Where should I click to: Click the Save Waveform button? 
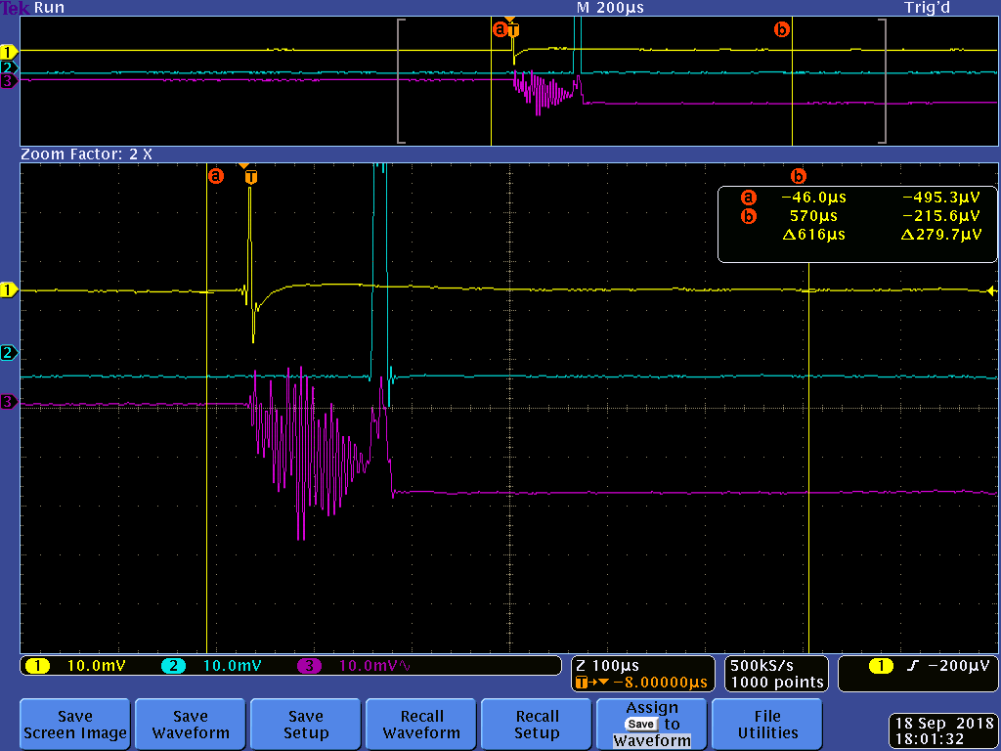pyautogui.click(x=191, y=725)
